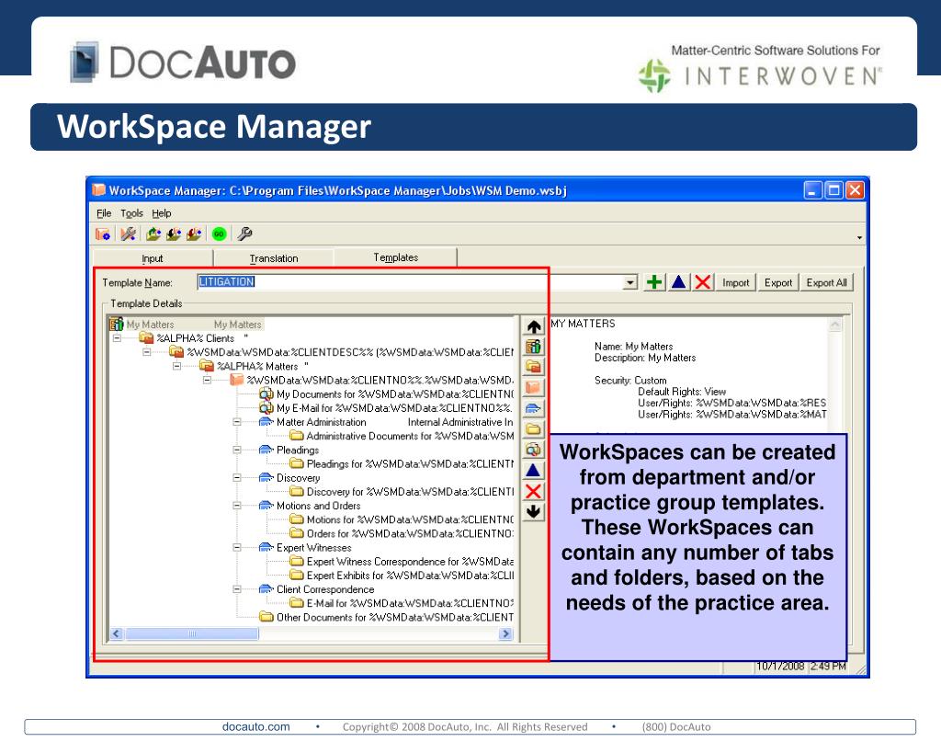Click the tree's horizontal scroll left arrow
The image size is (941, 753).
[x=117, y=633]
